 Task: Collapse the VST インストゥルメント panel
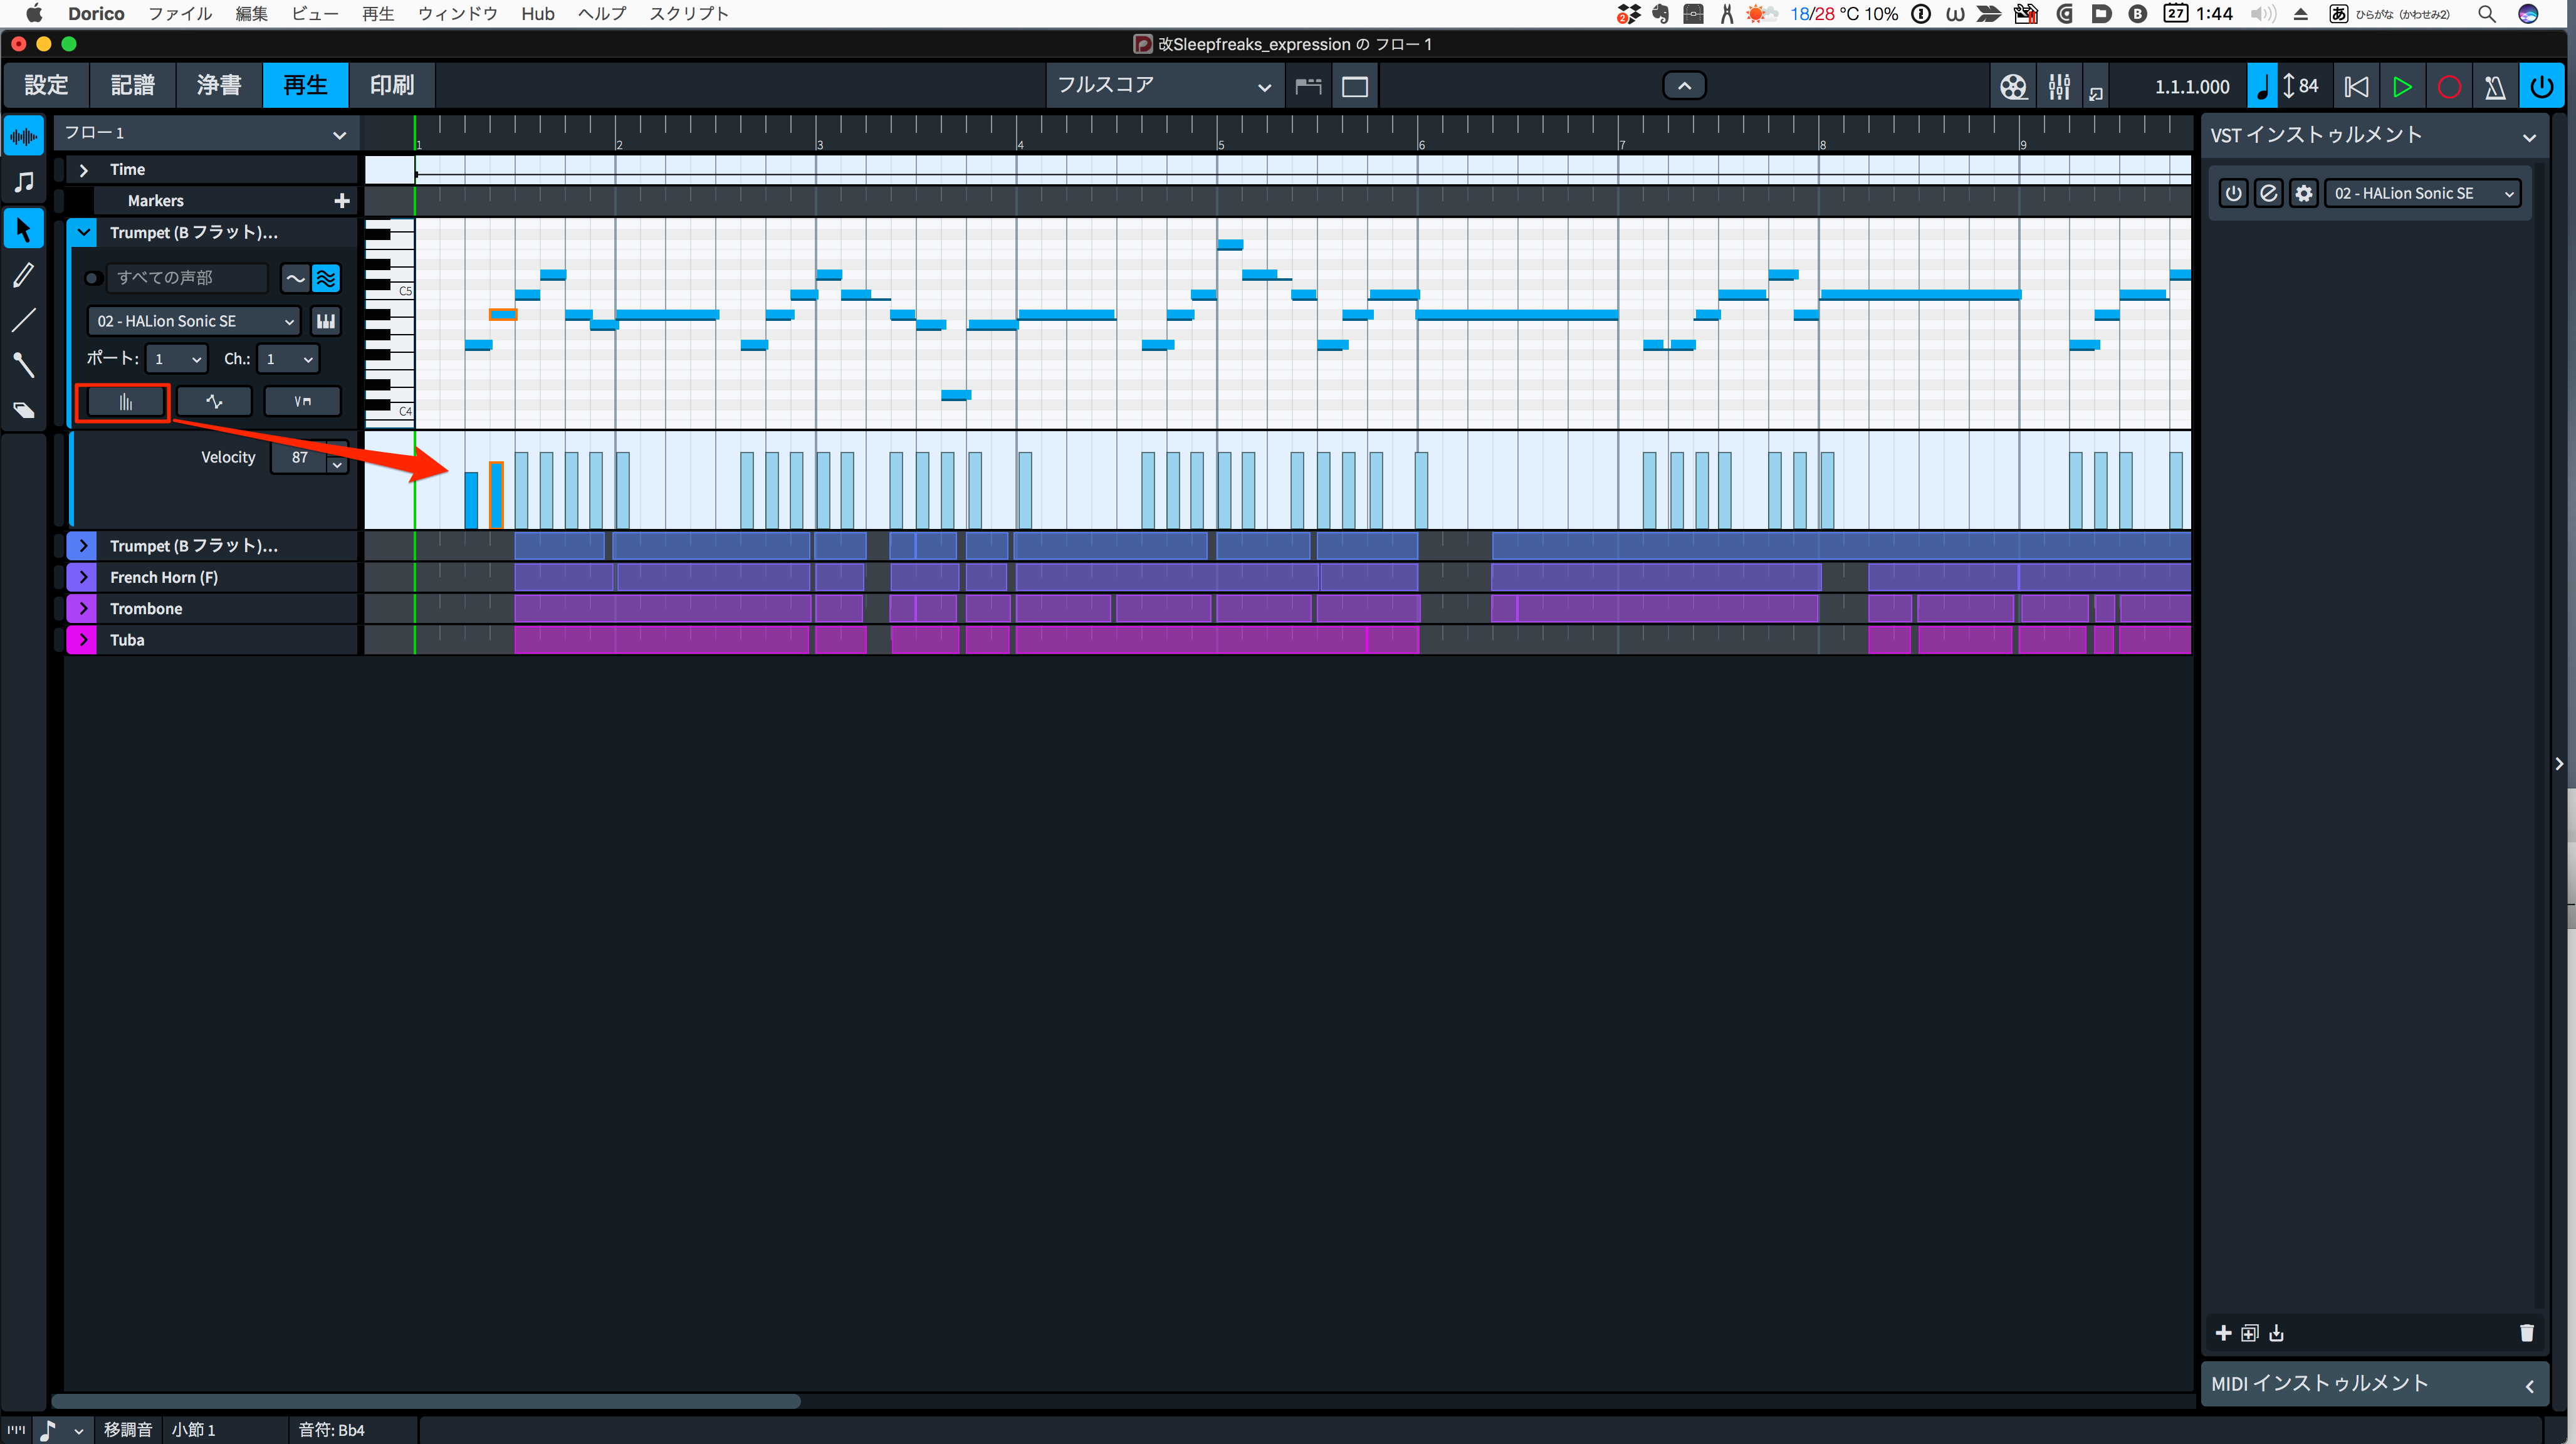pos(2529,137)
